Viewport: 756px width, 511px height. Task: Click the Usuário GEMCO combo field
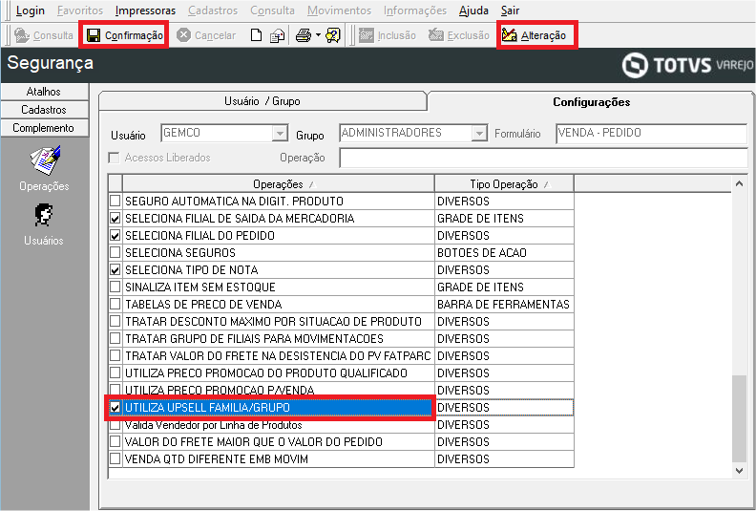coord(224,133)
